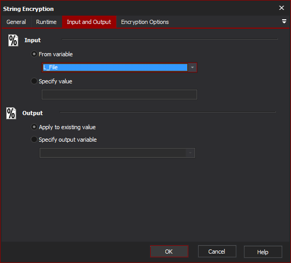Click inside the output variable combo field

click(x=113, y=153)
